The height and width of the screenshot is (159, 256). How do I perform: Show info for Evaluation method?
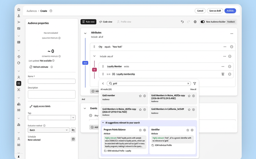click(x=44, y=126)
